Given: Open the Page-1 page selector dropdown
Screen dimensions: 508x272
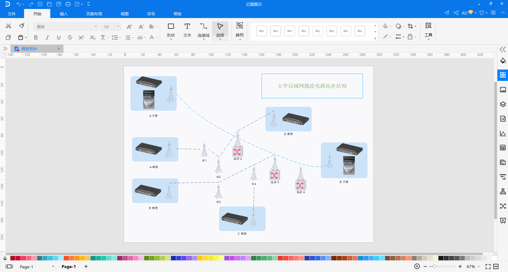Looking at the screenshot, I should click(53, 266).
